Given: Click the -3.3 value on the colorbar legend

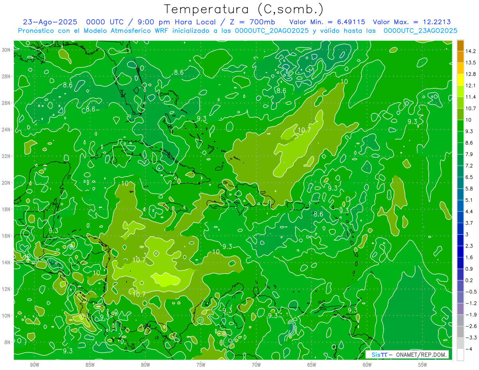Looking at the screenshot, I should [471, 338].
